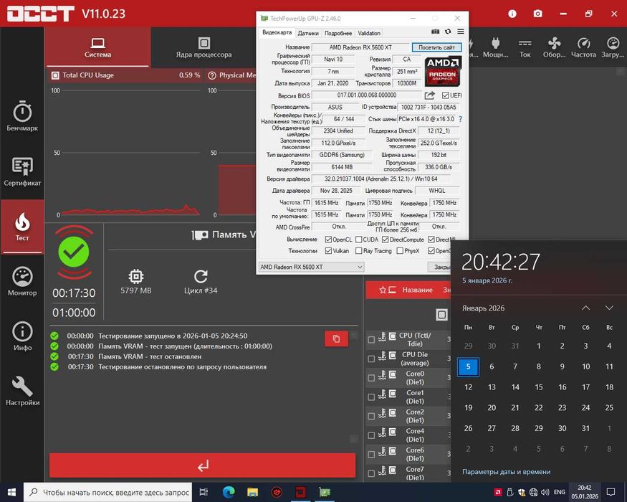Open volume control in system tray

pos(545,493)
